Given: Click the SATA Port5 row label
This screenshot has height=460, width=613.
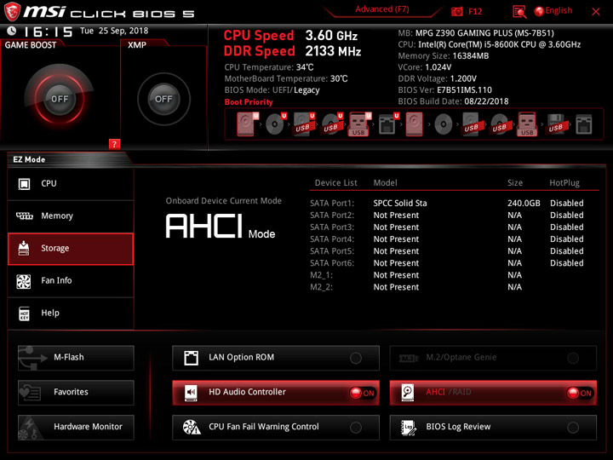Looking at the screenshot, I should point(332,251).
